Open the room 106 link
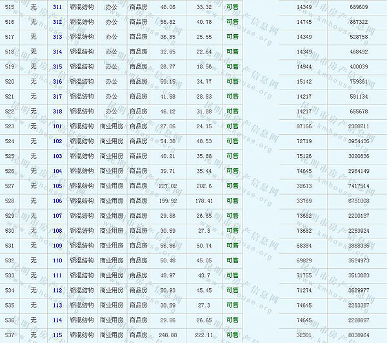The width and height of the screenshot is (387, 343). (x=57, y=201)
